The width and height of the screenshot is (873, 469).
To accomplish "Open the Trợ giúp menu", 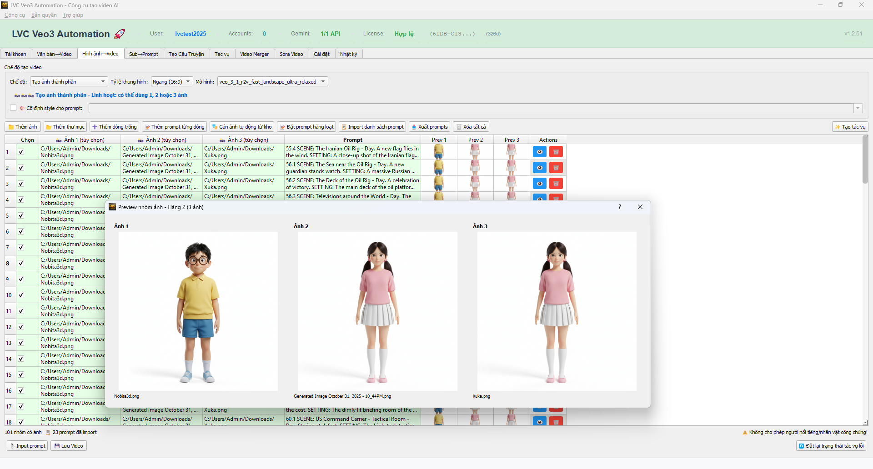I will tap(72, 15).
